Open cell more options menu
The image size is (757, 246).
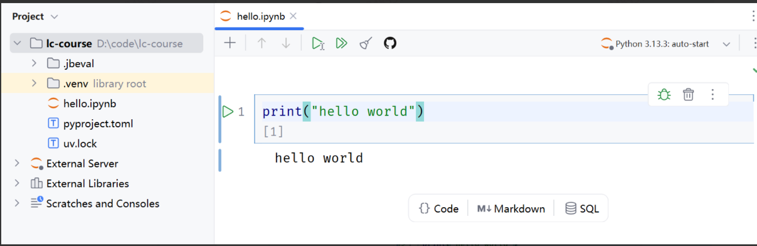click(x=712, y=95)
